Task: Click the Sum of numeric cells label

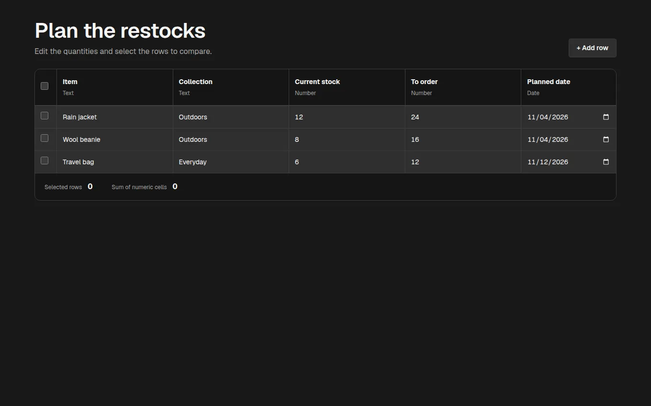Action: click(139, 187)
